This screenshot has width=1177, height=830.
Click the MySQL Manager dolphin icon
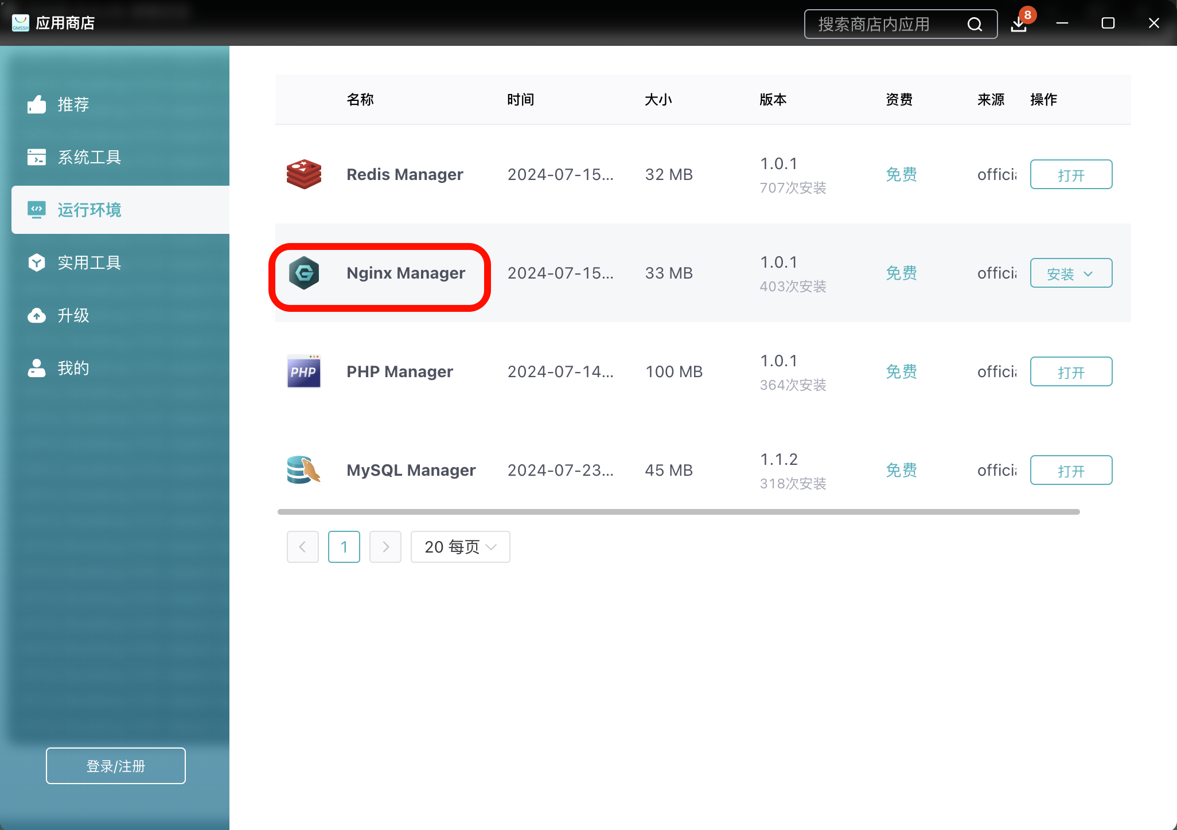[x=303, y=470]
